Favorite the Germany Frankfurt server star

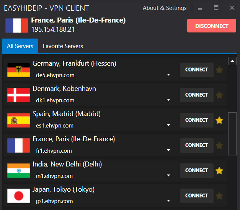[x=219, y=70]
